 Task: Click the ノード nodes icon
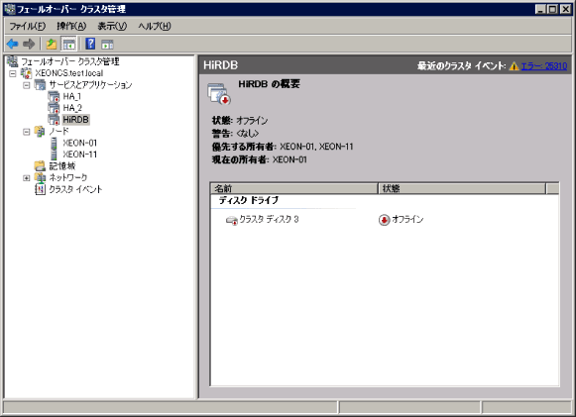[x=40, y=131]
